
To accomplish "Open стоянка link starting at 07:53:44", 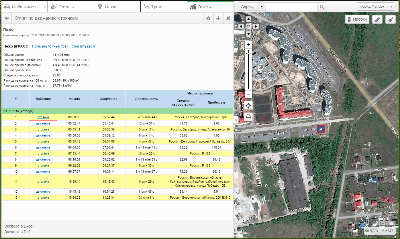I will tap(43, 154).
